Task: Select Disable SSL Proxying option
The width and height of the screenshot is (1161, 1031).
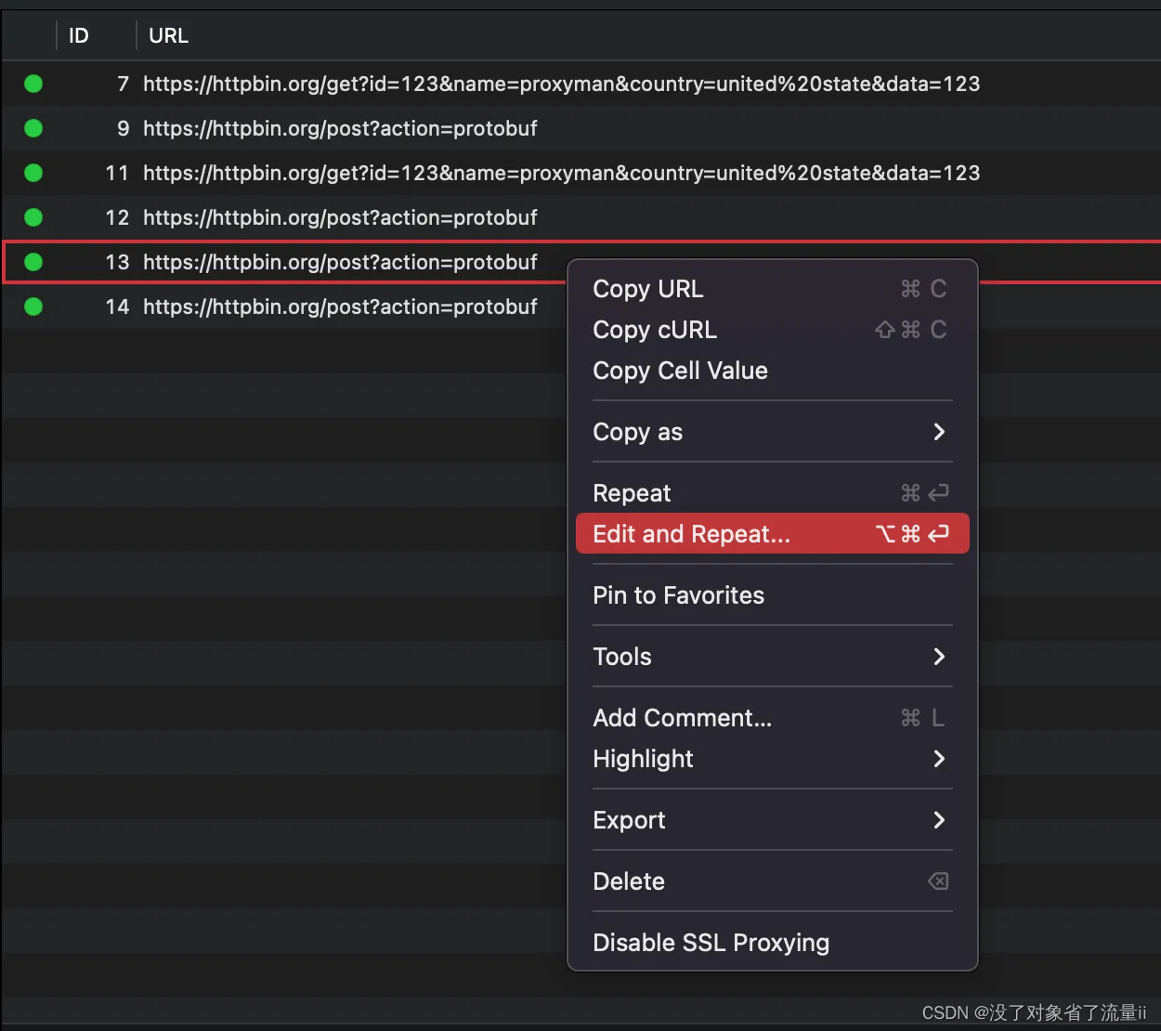Action: pyautogui.click(x=772, y=943)
